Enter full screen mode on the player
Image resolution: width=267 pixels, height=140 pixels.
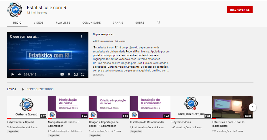coord(83,74)
